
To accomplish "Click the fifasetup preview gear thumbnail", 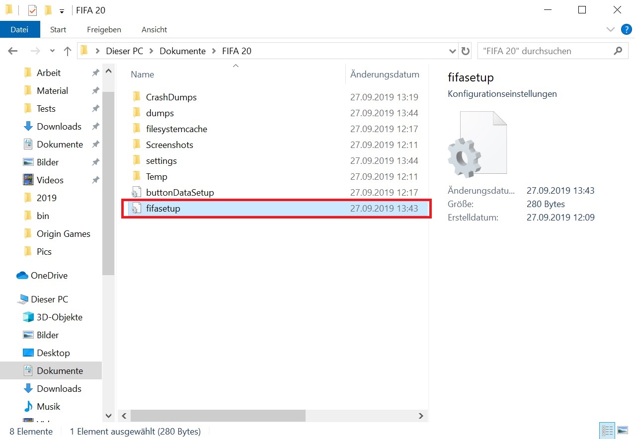I will click(476, 144).
